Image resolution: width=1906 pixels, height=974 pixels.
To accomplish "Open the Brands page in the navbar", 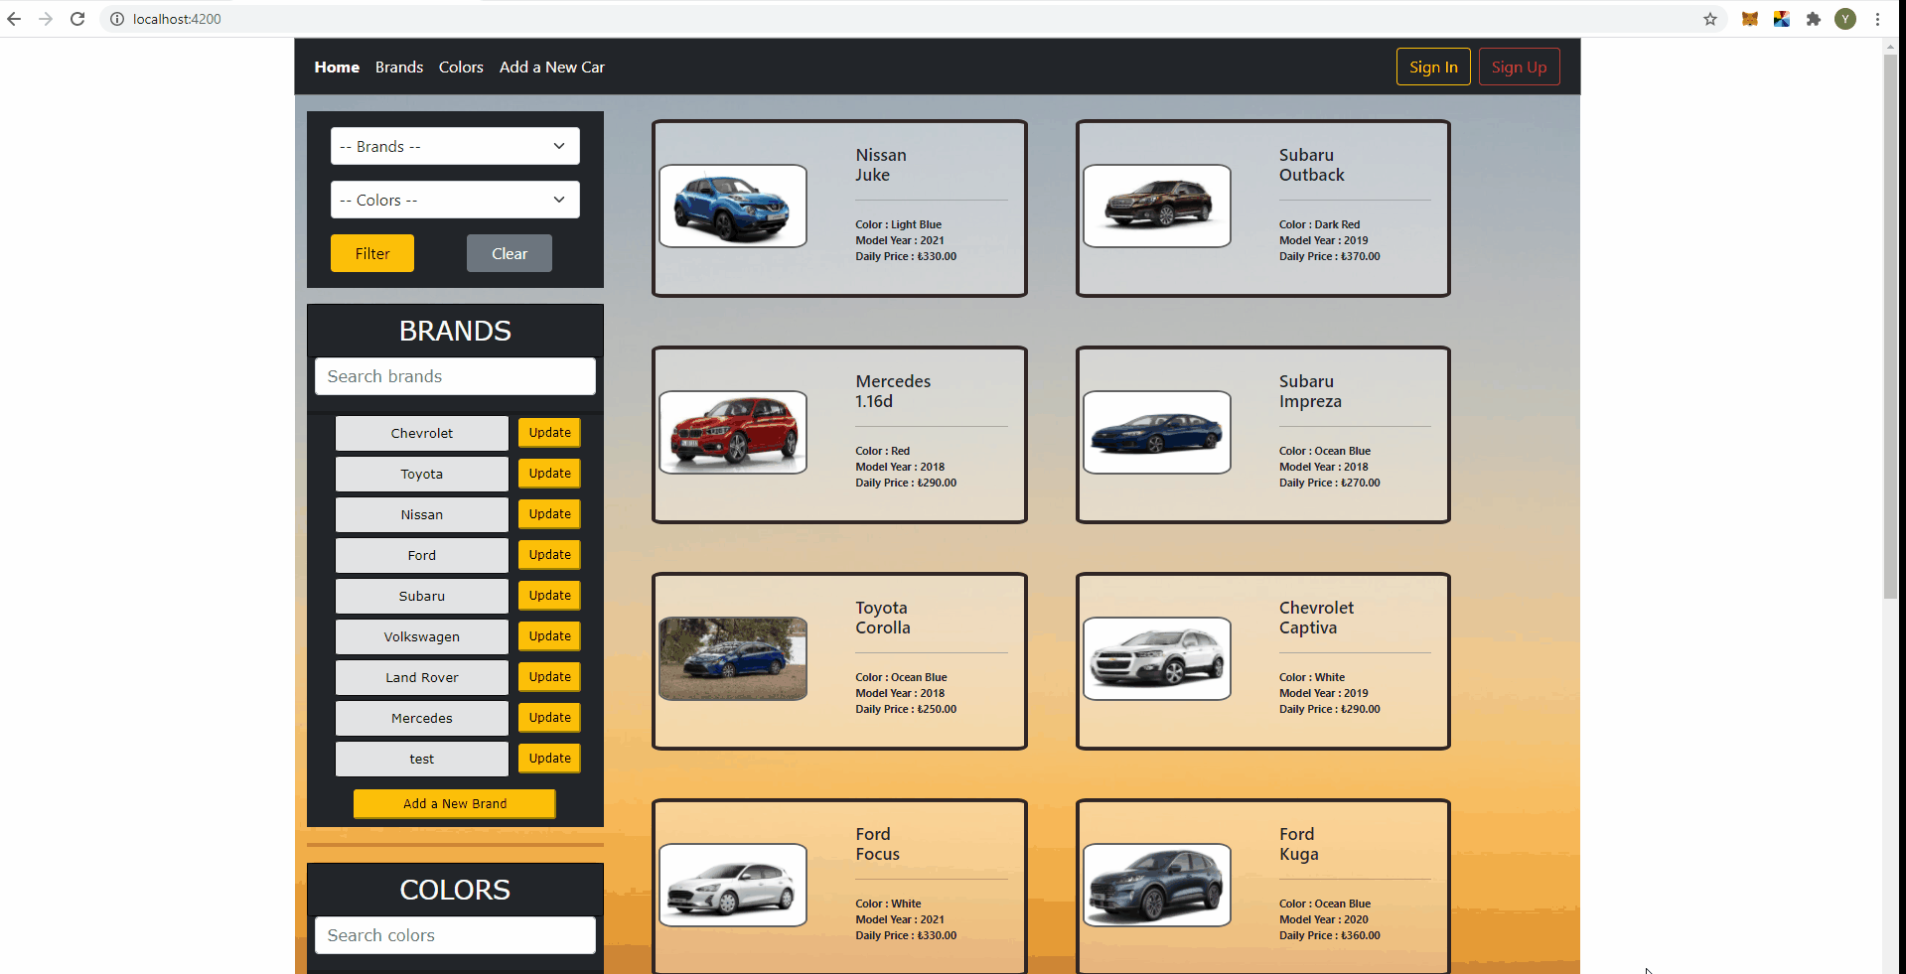I will pos(399,68).
